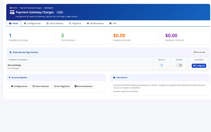Image resolution: width=211 pixels, height=132 pixels.
Task: Click the credit card icon beside page title
Action: [12, 12]
